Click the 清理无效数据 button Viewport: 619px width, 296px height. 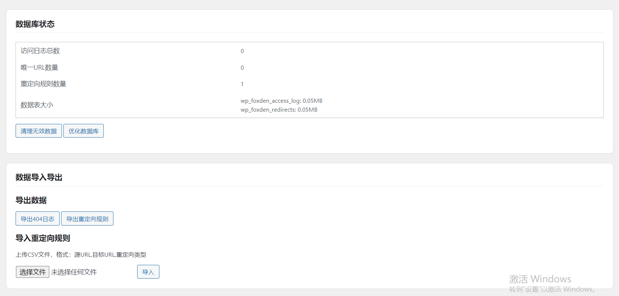39,131
